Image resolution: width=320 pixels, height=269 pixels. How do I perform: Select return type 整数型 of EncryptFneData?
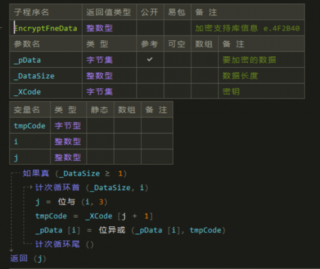99,28
